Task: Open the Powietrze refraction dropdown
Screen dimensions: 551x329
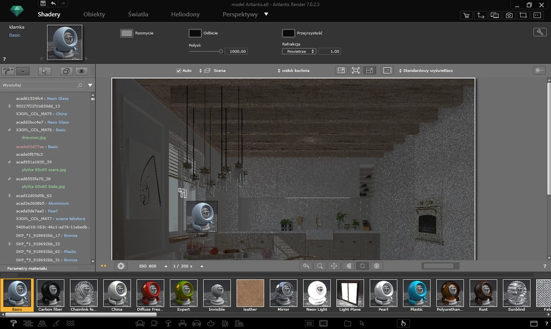Action: [299, 51]
